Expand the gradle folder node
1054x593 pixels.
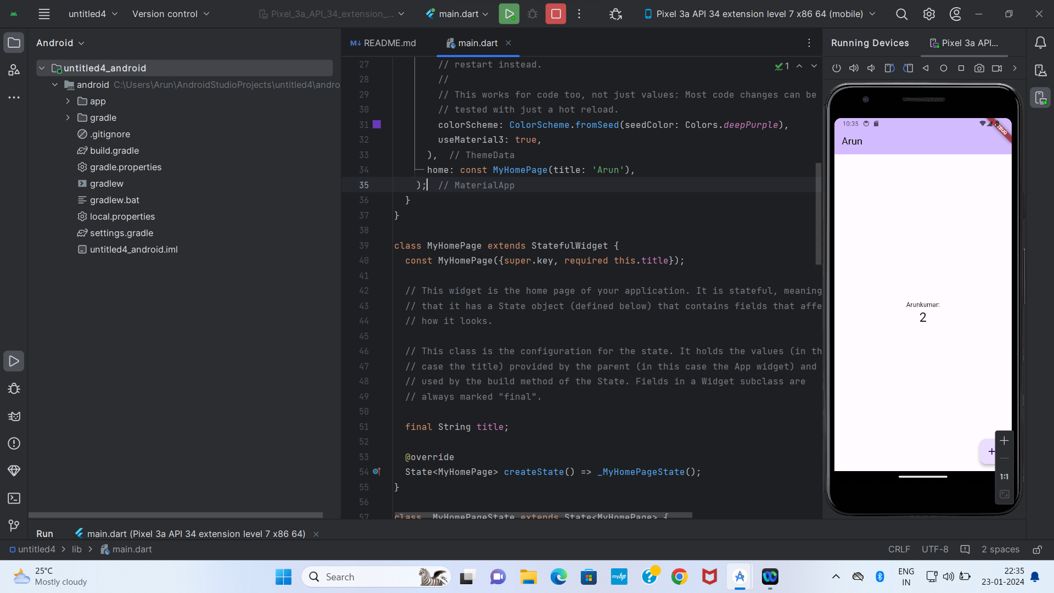[x=68, y=118]
